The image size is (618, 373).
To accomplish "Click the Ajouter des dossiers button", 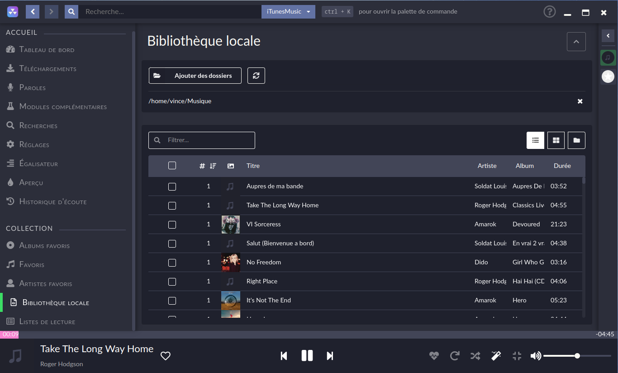I will [195, 76].
